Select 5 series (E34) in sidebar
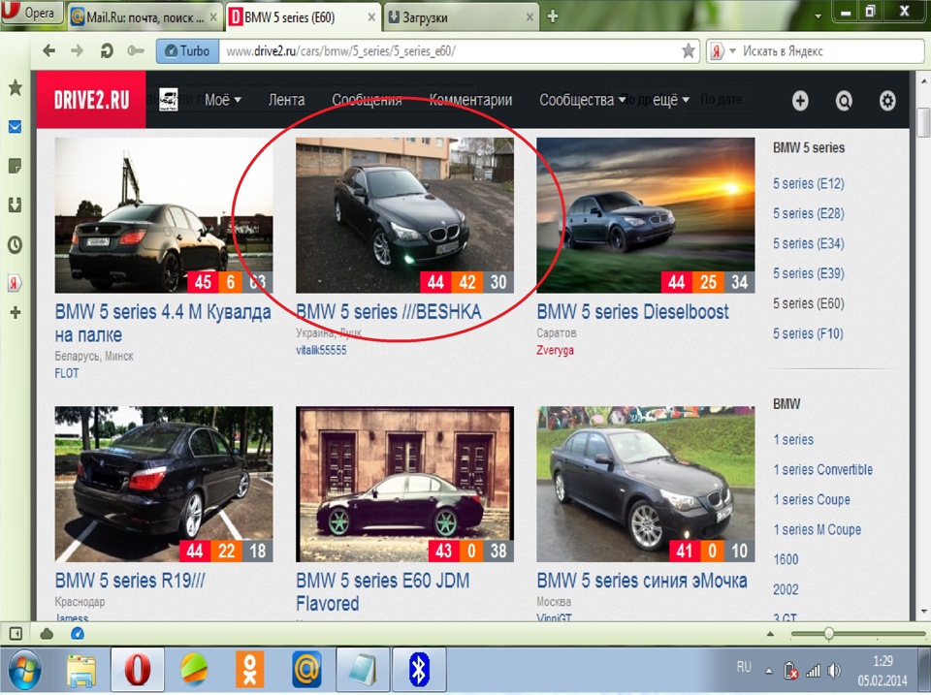Viewport: 931px width, 695px height. (x=808, y=243)
